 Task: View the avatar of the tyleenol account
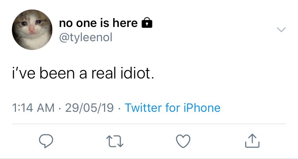(x=32, y=30)
